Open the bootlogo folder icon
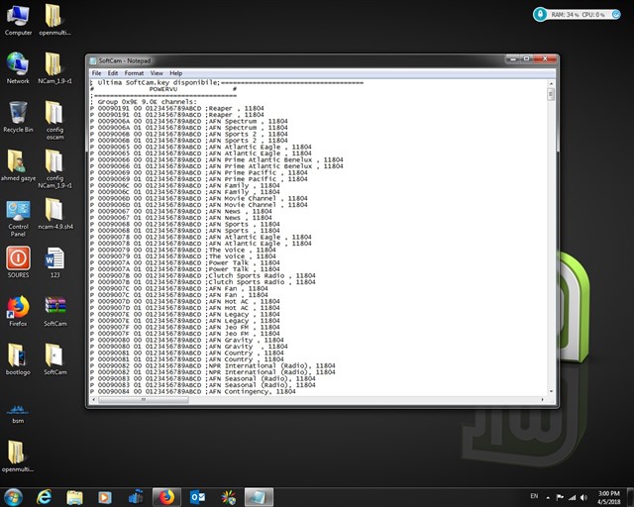This screenshot has width=634, height=507. tap(18, 359)
